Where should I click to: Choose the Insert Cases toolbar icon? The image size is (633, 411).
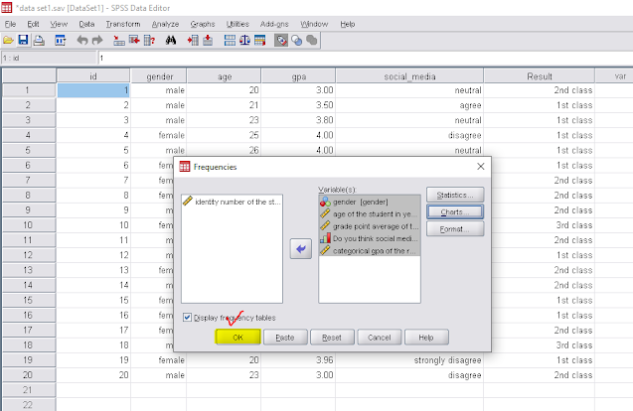193,41
